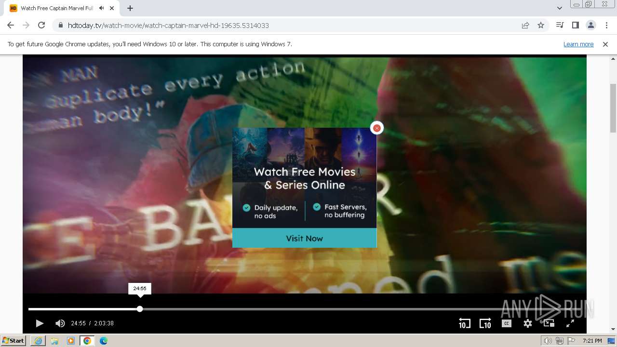
Task: Switch to Chrome in the taskbar
Action: [87, 341]
